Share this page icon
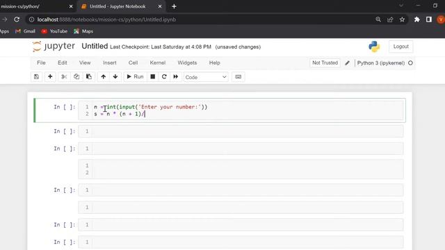 390,19
